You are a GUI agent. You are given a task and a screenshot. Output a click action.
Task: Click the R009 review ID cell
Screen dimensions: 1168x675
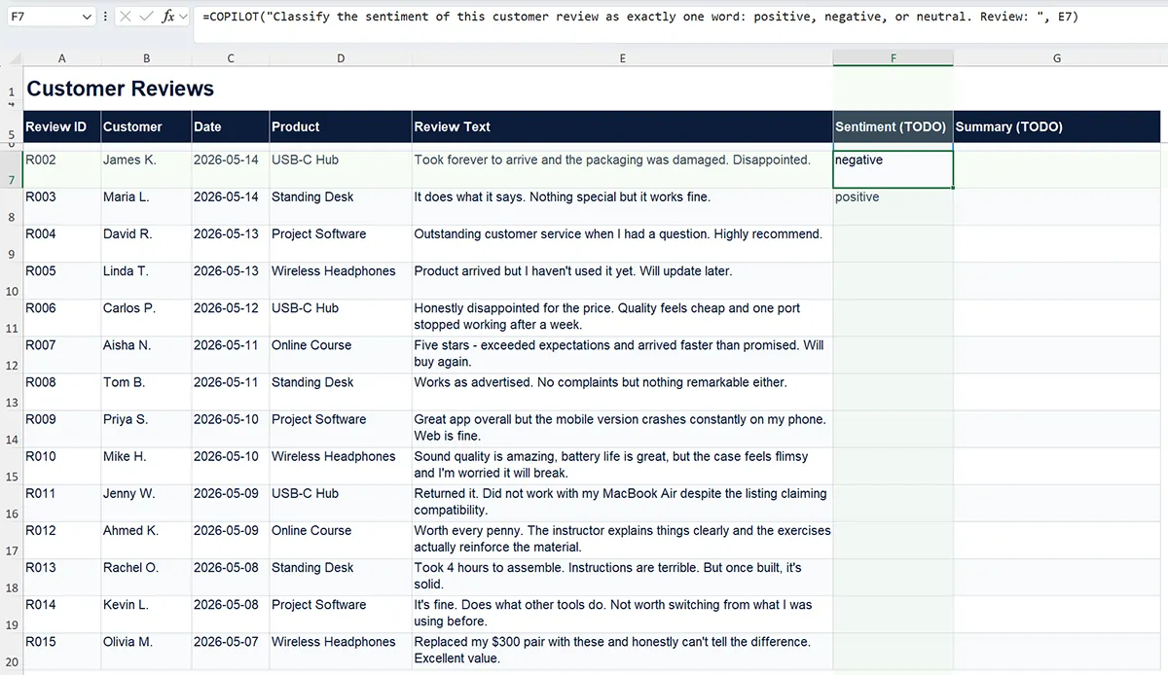point(61,429)
